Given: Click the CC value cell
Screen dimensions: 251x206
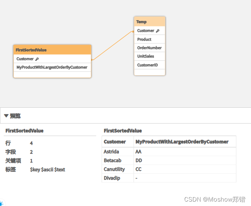Looking at the screenshot, I should 185,169.
